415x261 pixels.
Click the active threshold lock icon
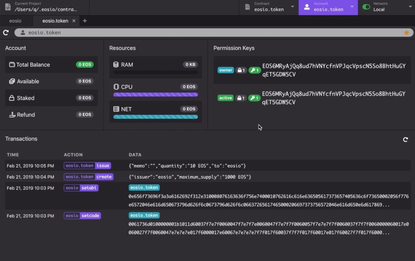[241, 98]
